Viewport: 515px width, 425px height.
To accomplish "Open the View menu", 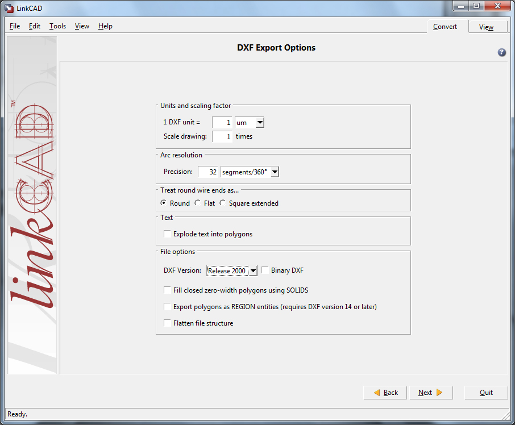I will [82, 26].
